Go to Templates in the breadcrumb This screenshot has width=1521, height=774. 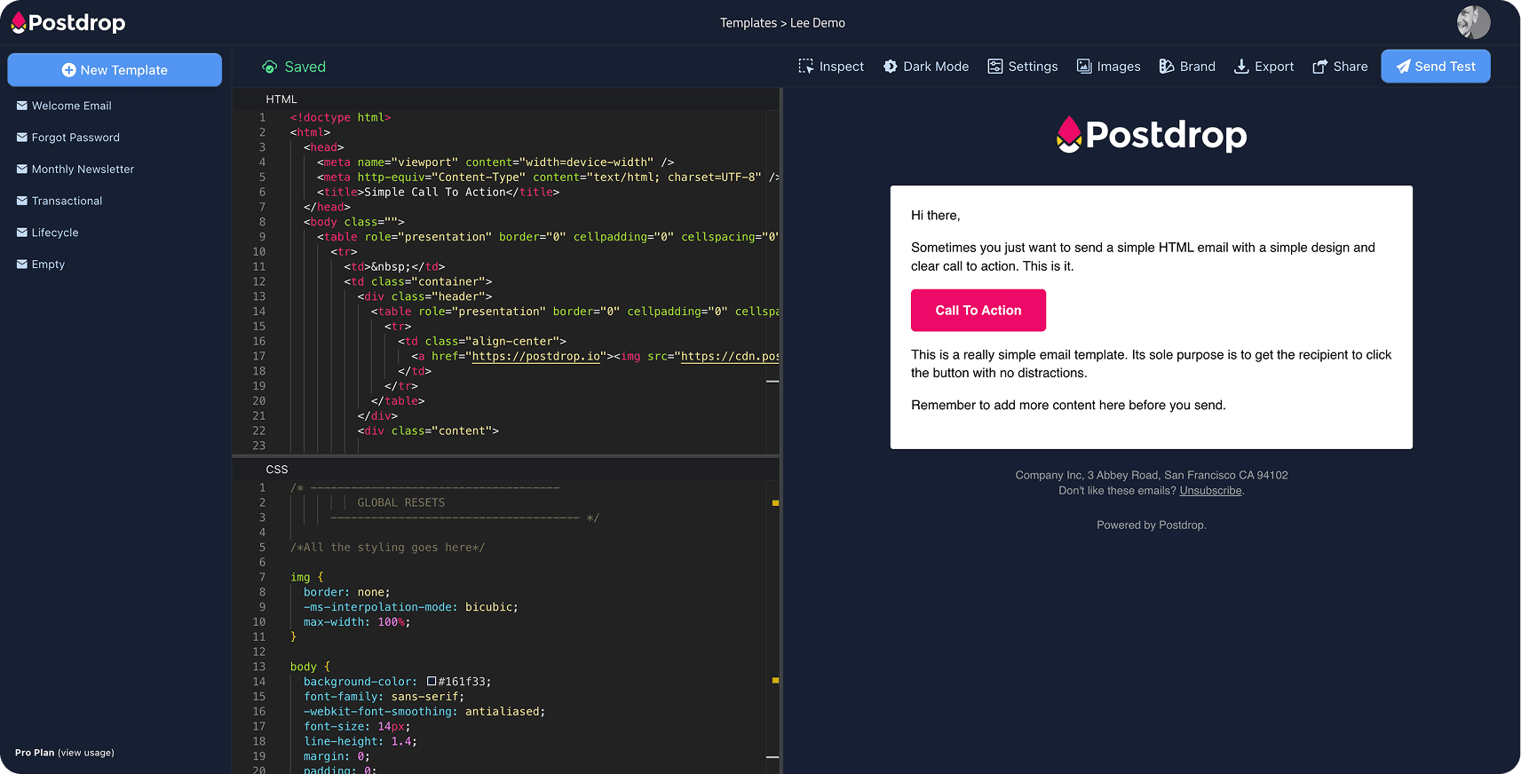(749, 23)
